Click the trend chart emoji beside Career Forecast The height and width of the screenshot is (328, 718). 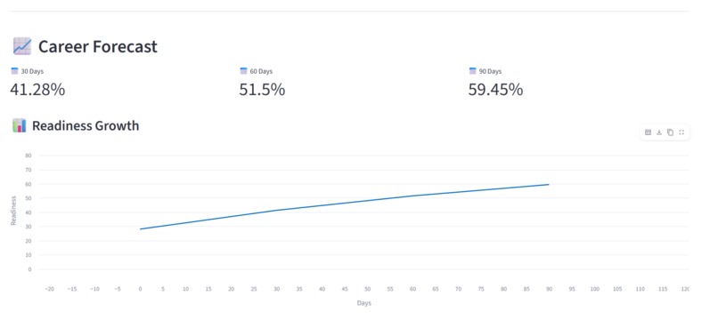coord(22,46)
